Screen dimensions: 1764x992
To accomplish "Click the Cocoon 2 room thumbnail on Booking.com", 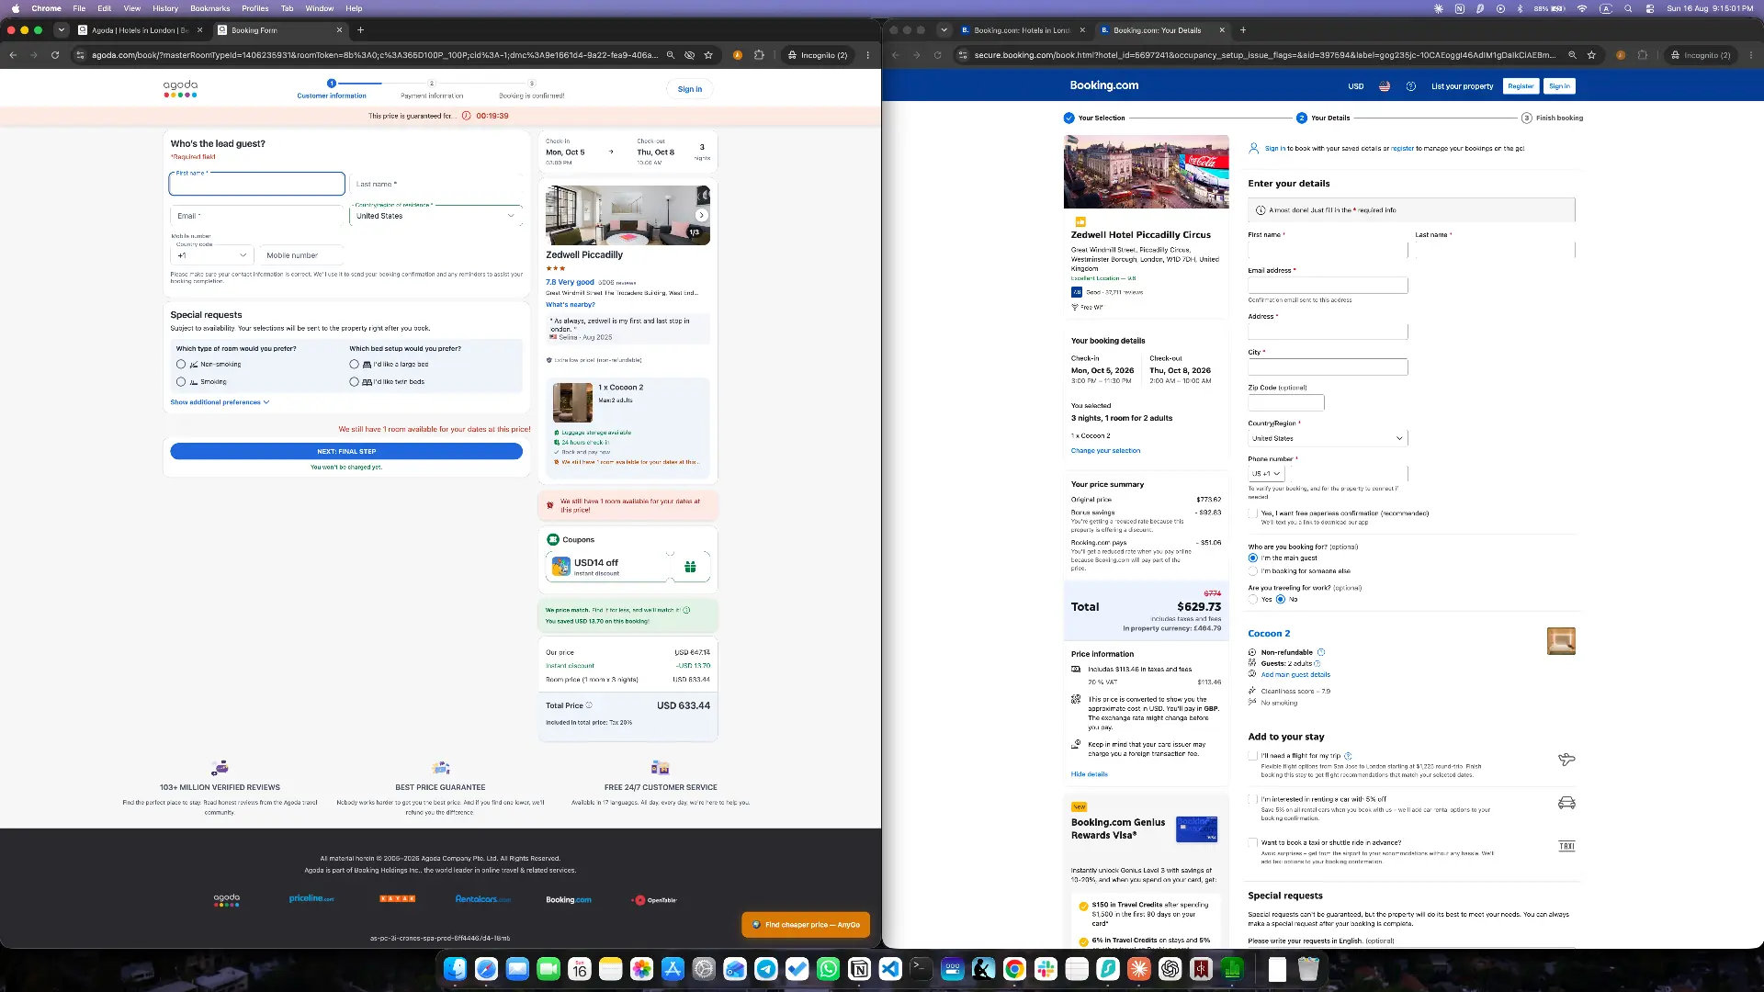I will pyautogui.click(x=1560, y=641).
